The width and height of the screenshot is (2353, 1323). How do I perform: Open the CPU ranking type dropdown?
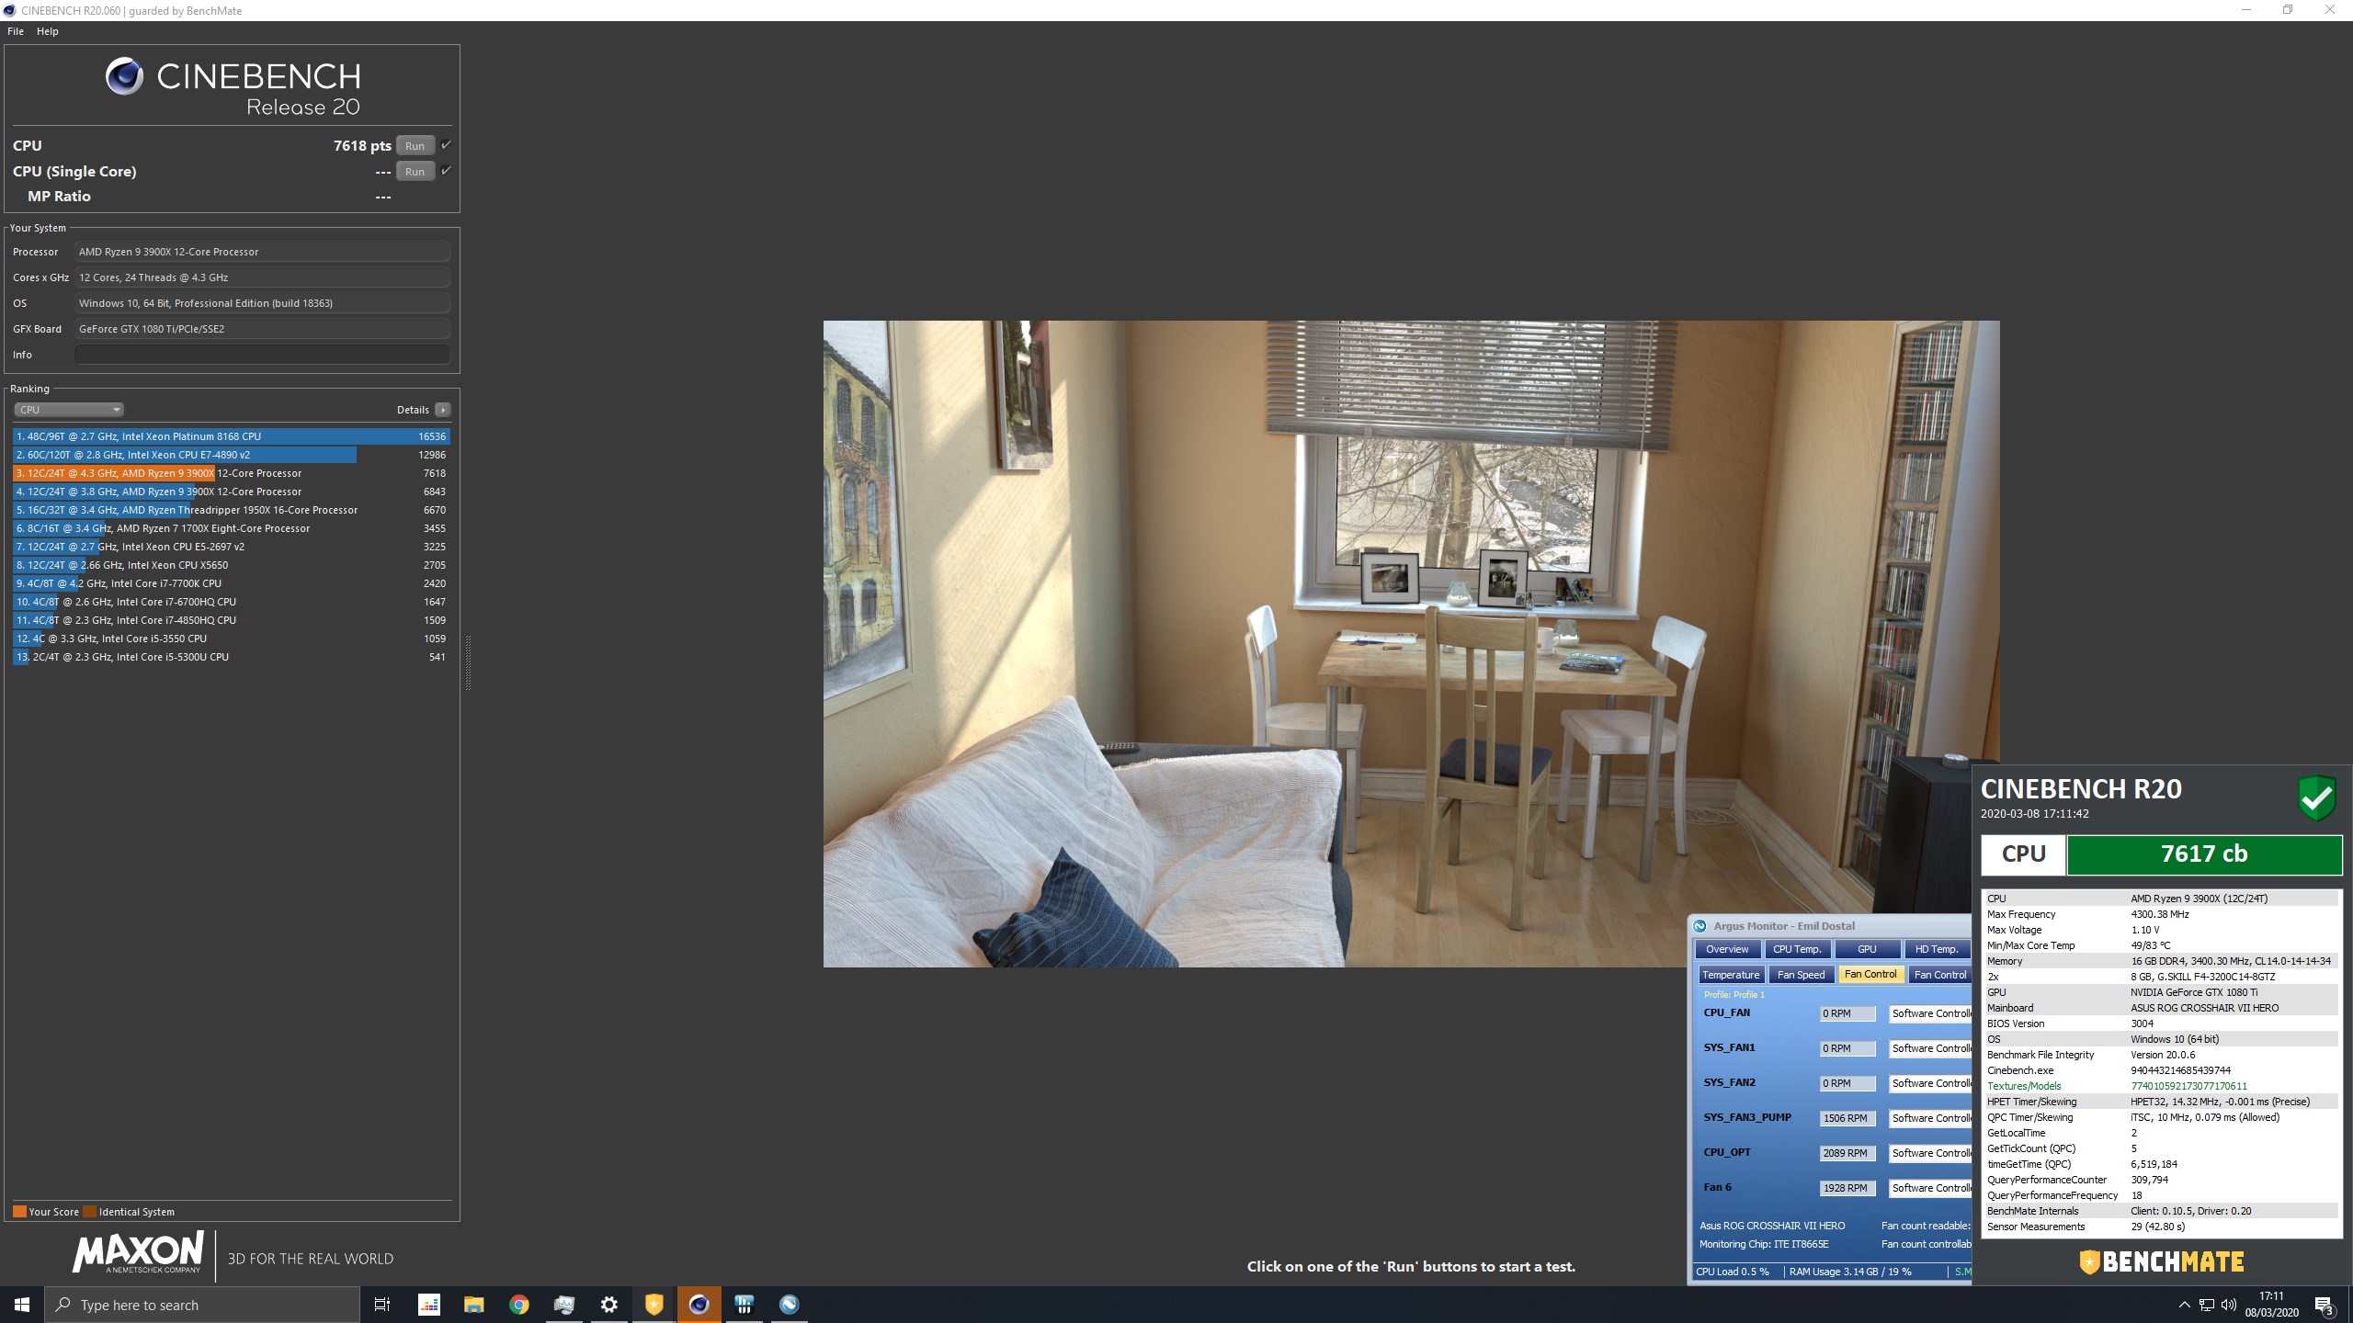click(x=69, y=410)
